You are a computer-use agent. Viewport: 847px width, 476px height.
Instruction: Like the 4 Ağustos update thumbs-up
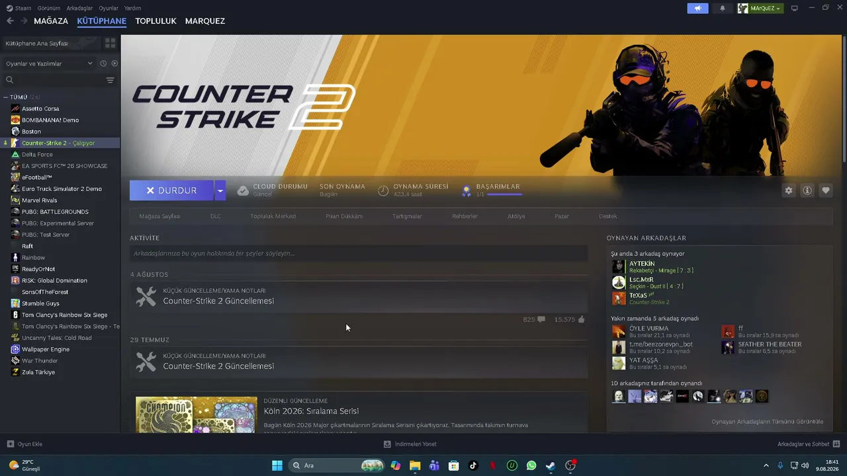click(x=581, y=319)
